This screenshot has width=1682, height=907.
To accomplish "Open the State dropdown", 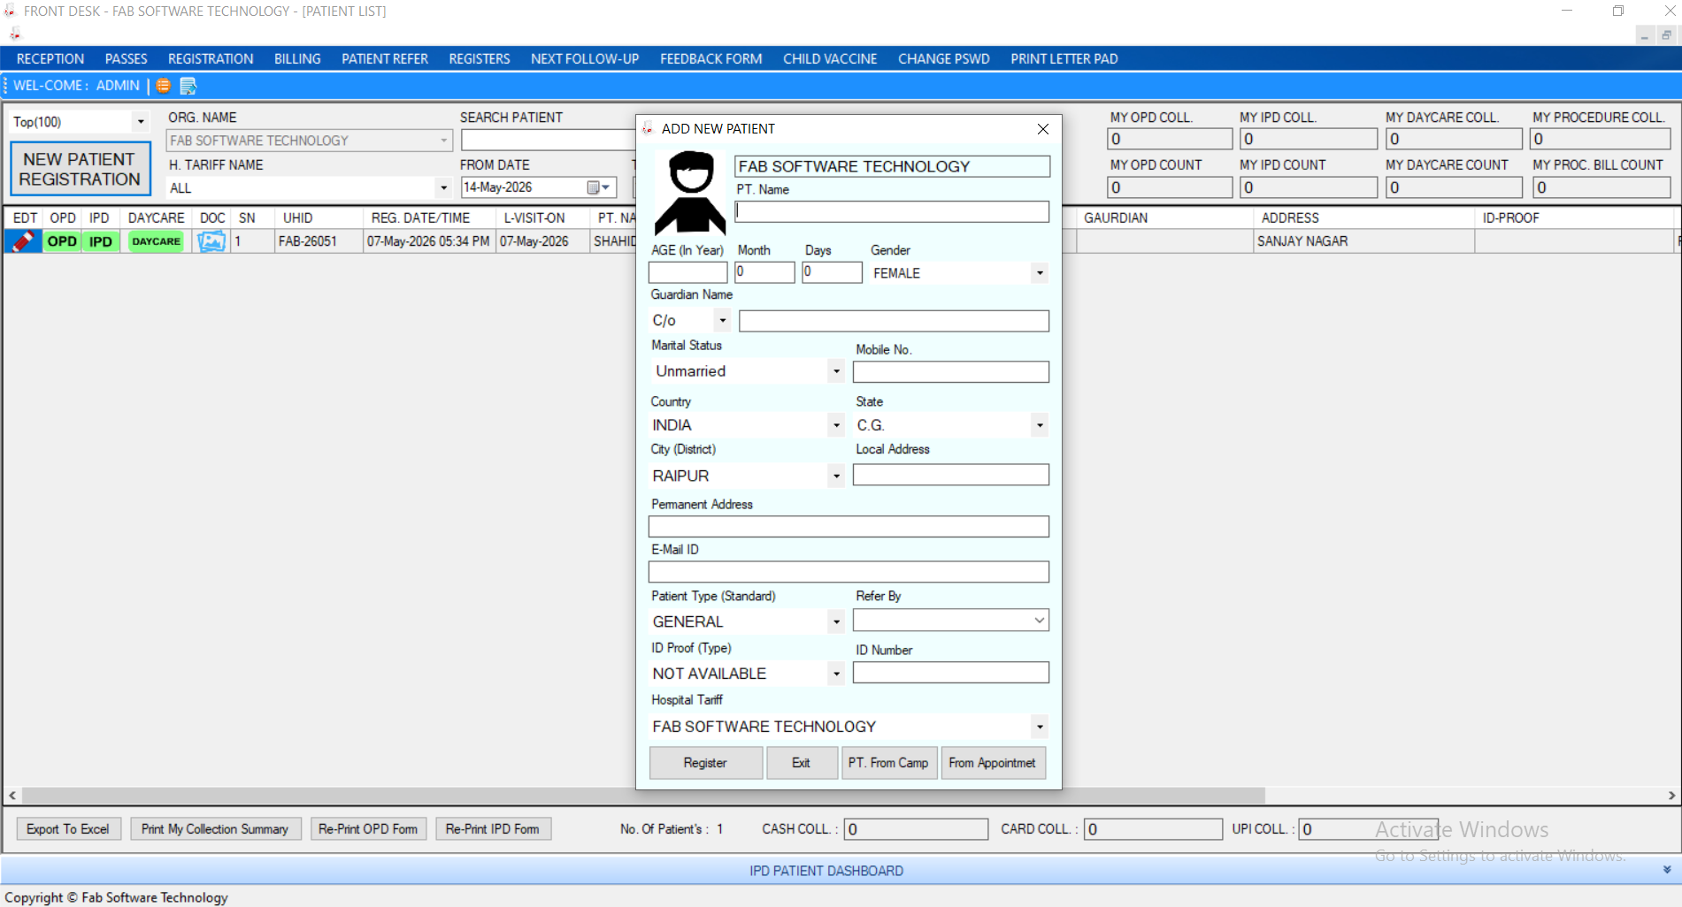I will tap(1040, 425).
